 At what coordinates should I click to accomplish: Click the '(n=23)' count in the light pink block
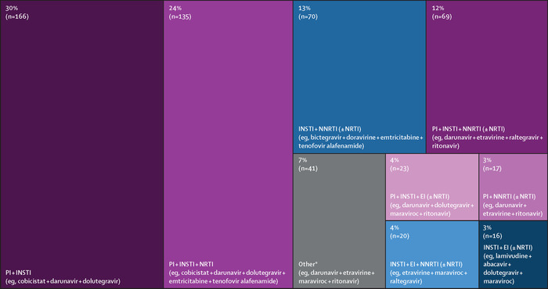pyautogui.click(x=399, y=168)
